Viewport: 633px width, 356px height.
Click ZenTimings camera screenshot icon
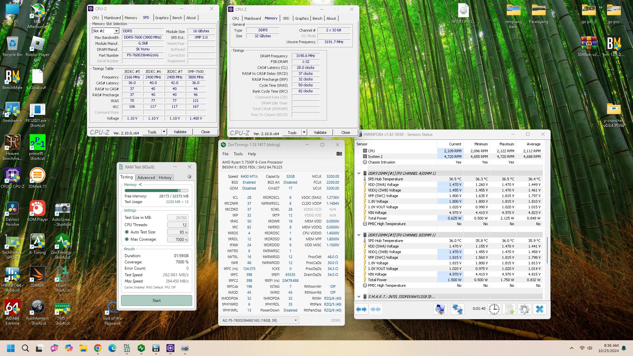pos(339,154)
